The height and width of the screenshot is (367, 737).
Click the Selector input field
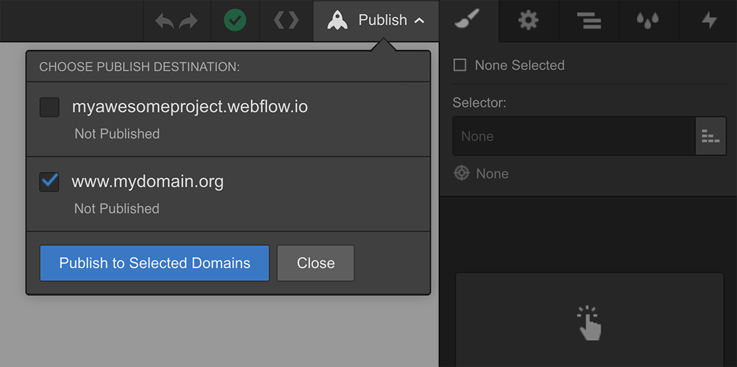point(574,136)
